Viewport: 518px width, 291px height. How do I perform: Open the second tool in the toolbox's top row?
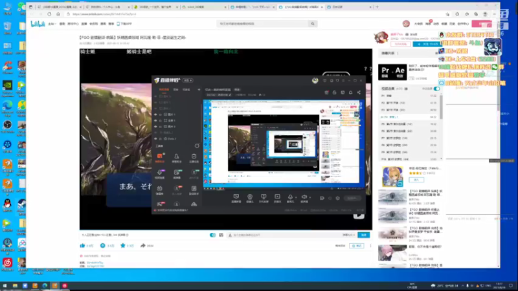click(x=176, y=156)
